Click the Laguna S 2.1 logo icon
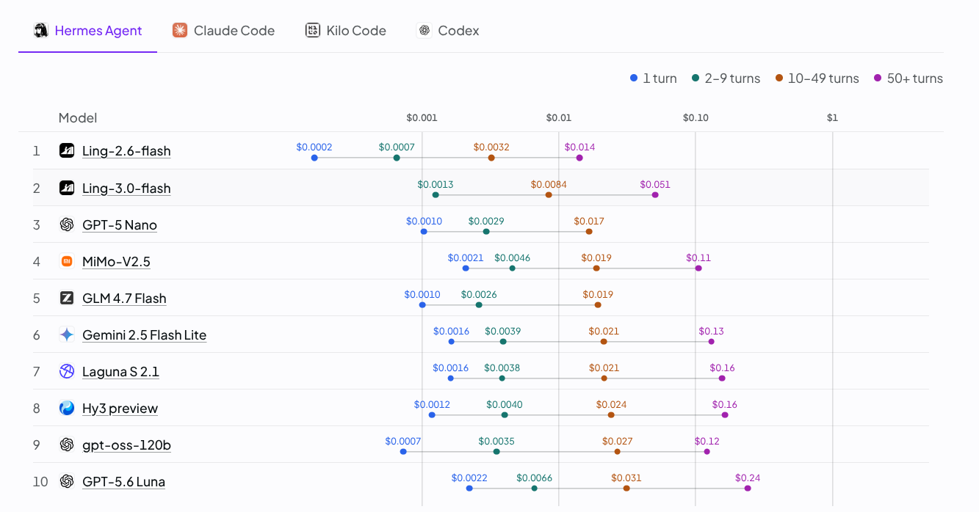Image resolution: width=979 pixels, height=512 pixels. (x=67, y=371)
